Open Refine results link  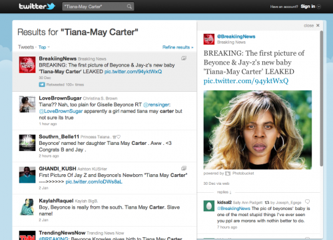(178, 47)
